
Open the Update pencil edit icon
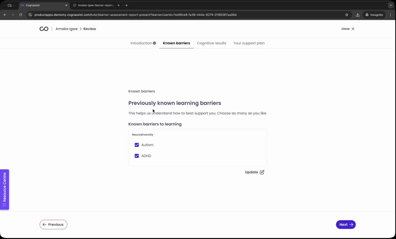coord(262,172)
